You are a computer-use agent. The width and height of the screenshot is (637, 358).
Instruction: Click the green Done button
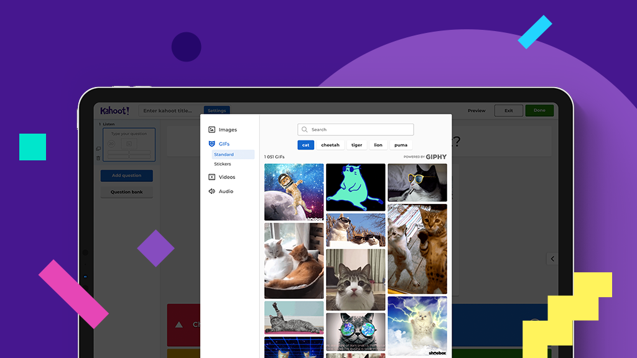click(539, 111)
